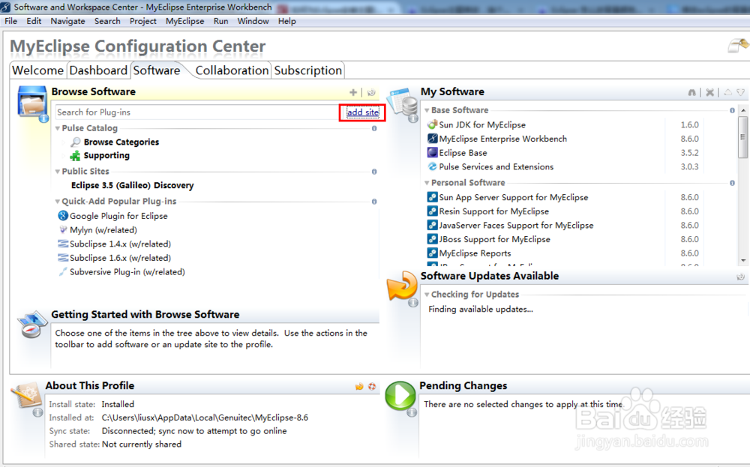Click the refresh icon in Software Updates Available header
Viewport: 750px width, 467px height.
pyautogui.click(x=740, y=277)
